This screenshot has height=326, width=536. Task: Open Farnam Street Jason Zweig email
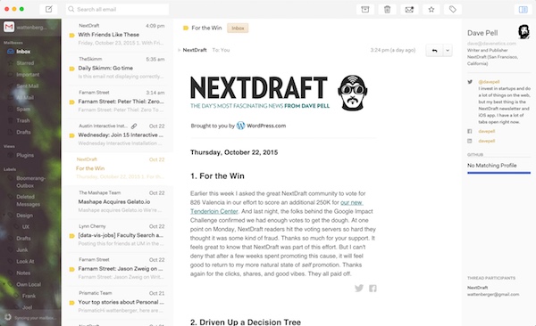[x=117, y=269]
